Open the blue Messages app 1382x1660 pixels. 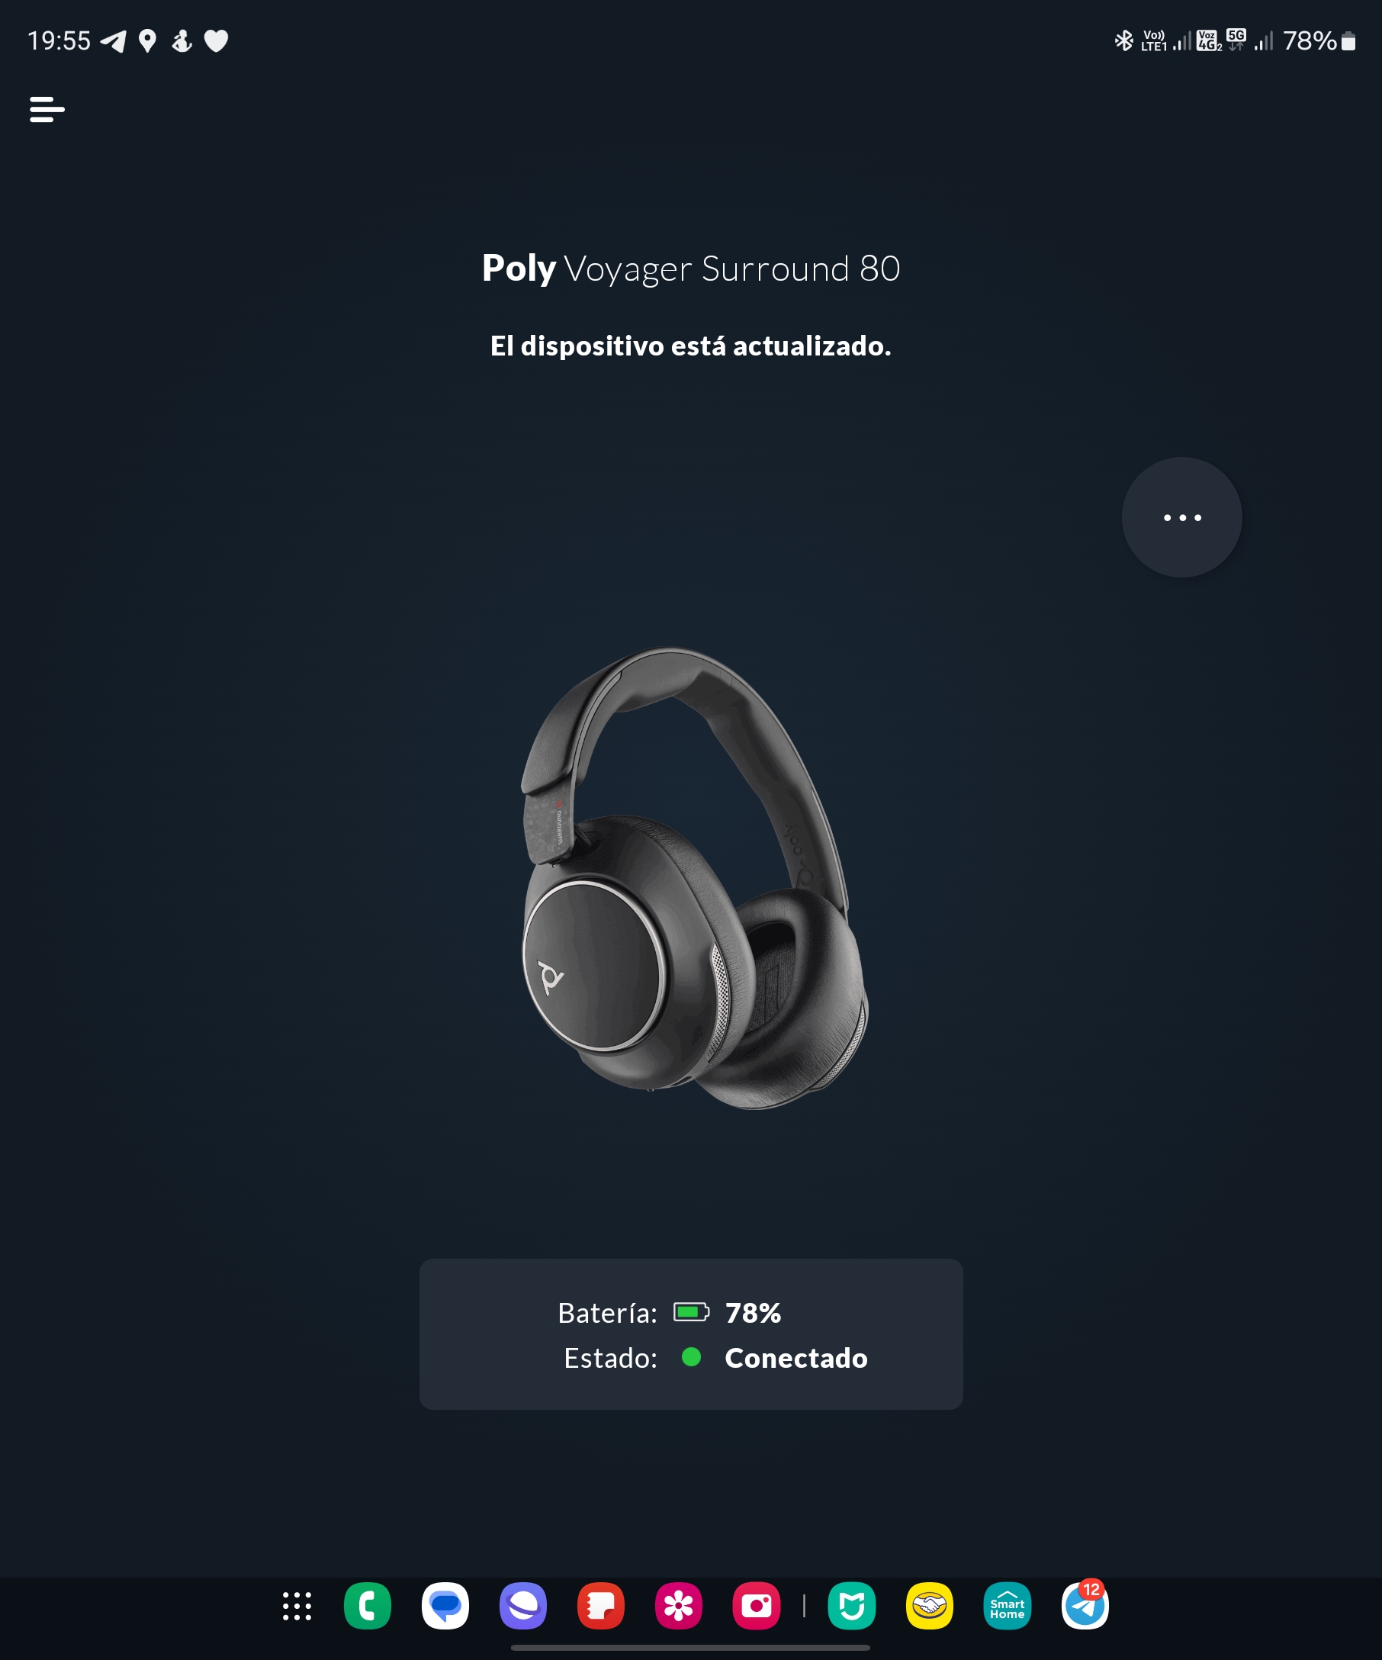[445, 1606]
